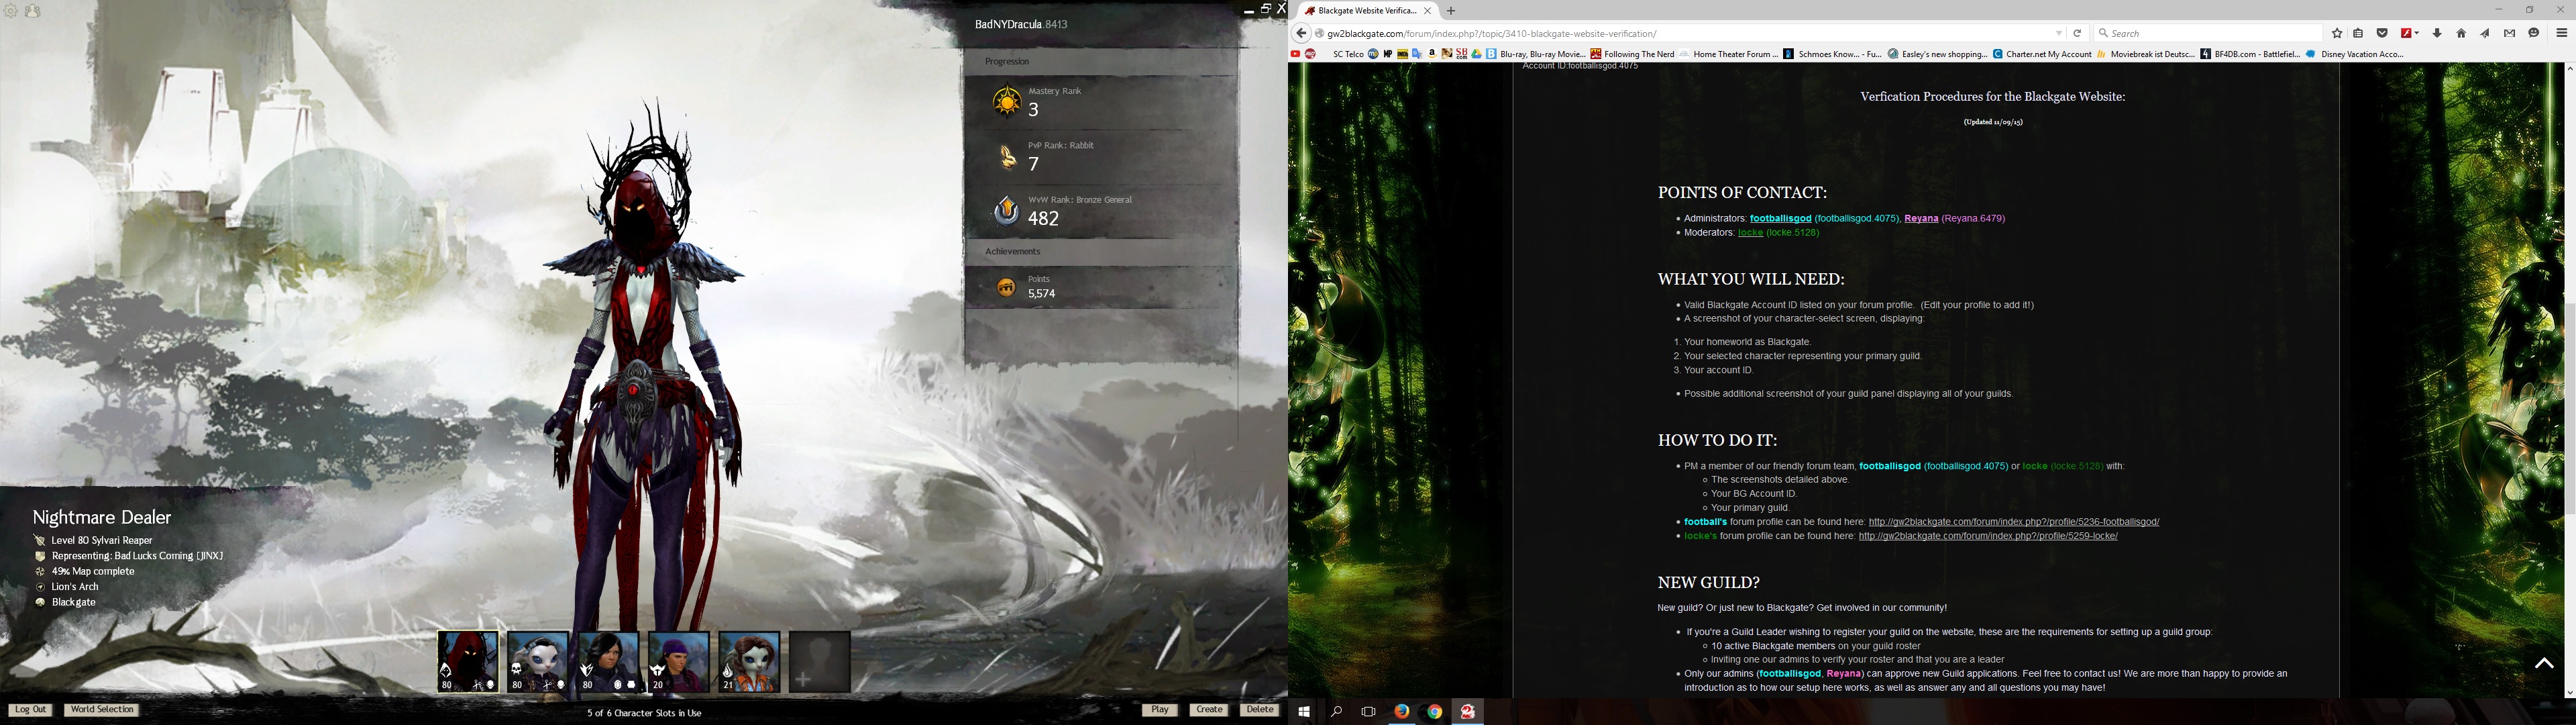Open the Amazon bookmark icon
Image resolution: width=2576 pixels, height=725 pixels.
coord(1432,54)
